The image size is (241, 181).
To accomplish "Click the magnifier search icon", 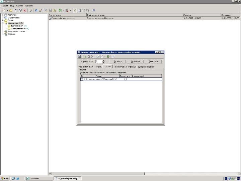I will [x=46, y=10].
